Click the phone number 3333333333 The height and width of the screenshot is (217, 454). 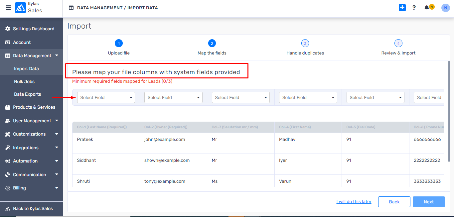pos(427,181)
